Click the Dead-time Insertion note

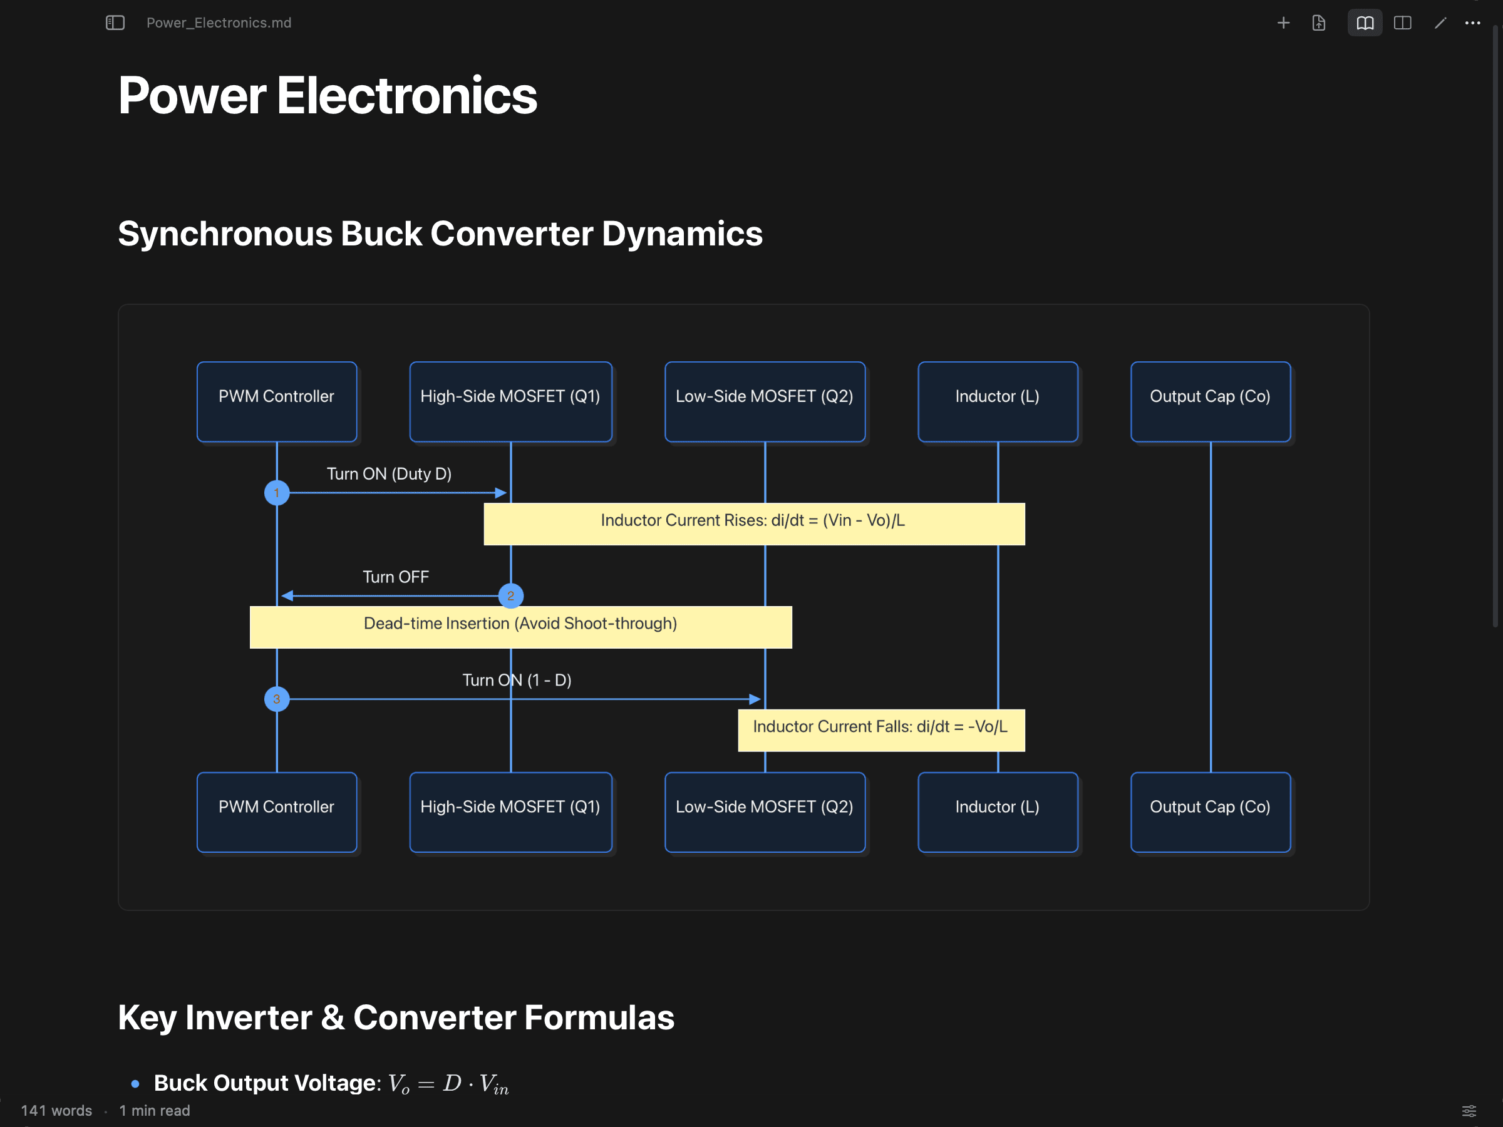(520, 627)
